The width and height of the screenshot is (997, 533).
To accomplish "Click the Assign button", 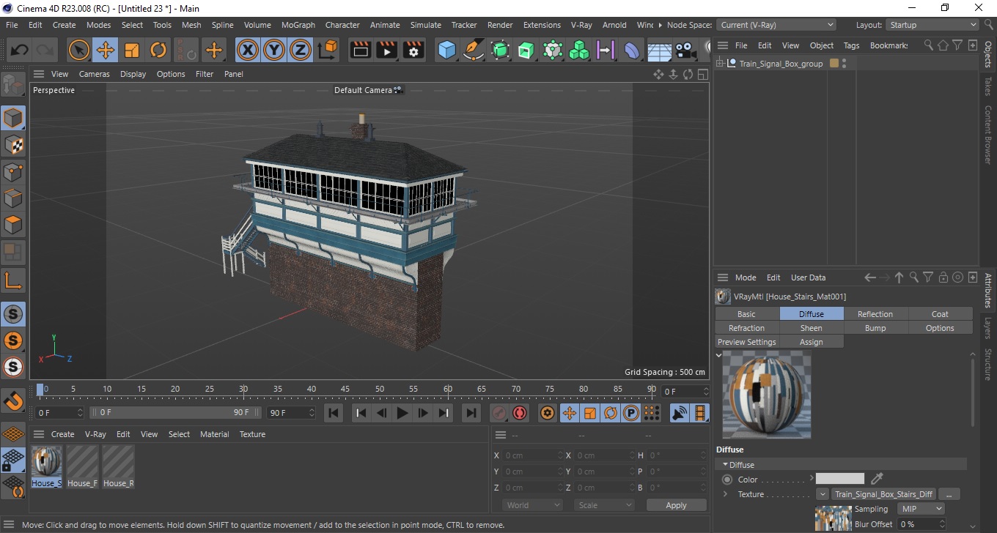I will coord(811,342).
